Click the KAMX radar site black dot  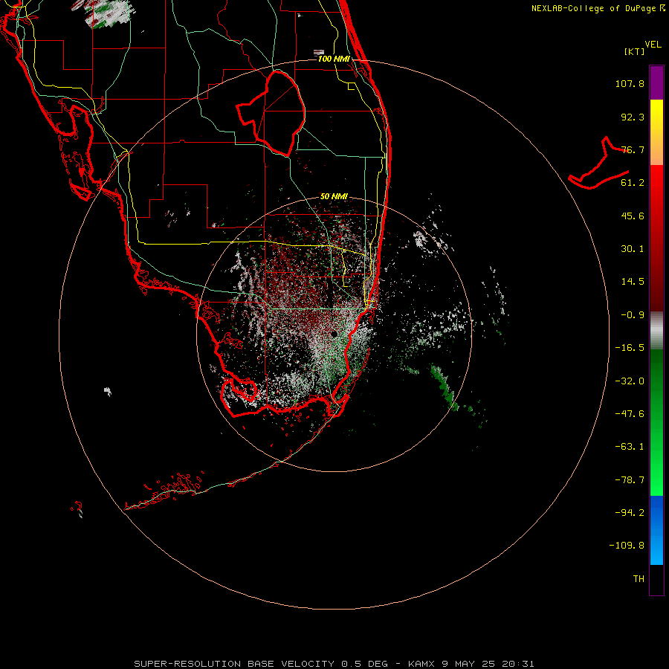[x=334, y=334]
